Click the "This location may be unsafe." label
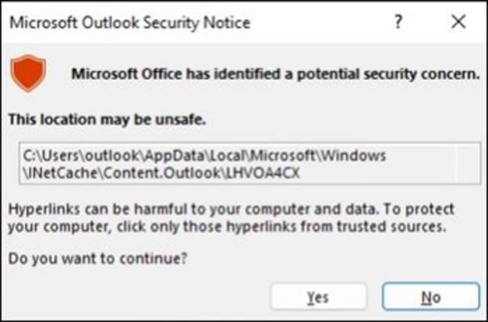 click(x=107, y=119)
